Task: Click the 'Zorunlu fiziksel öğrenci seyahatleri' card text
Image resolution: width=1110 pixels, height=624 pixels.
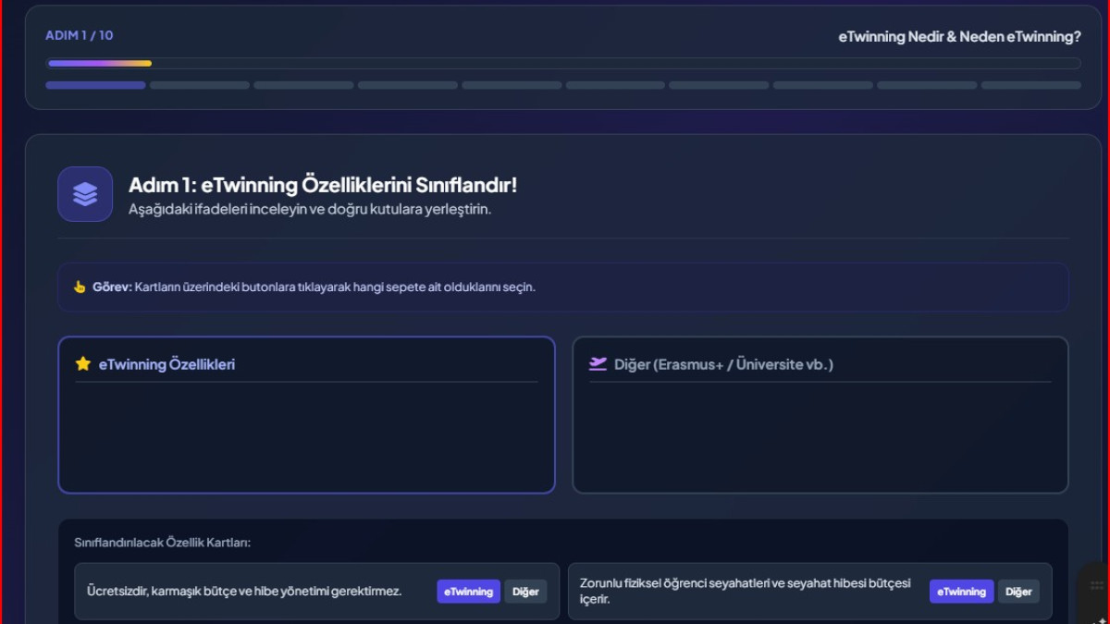Action: [746, 592]
